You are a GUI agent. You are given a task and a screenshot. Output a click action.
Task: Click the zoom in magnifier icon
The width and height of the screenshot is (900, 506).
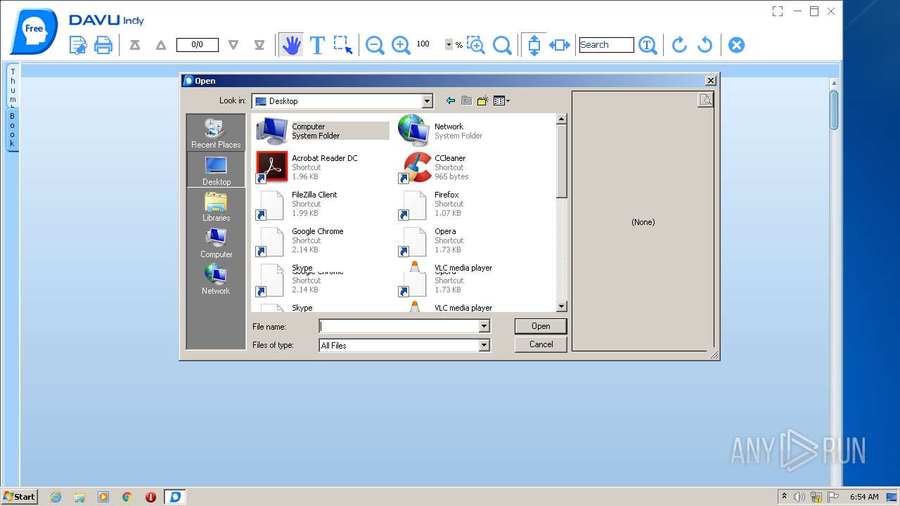pyautogui.click(x=401, y=45)
